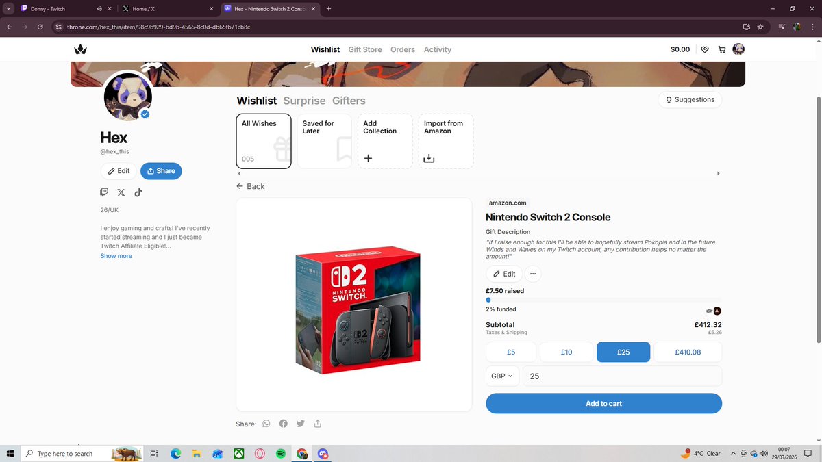This screenshot has width=822, height=462.
Task: Open the profile avatar menu in Throne header
Action: tap(738, 49)
